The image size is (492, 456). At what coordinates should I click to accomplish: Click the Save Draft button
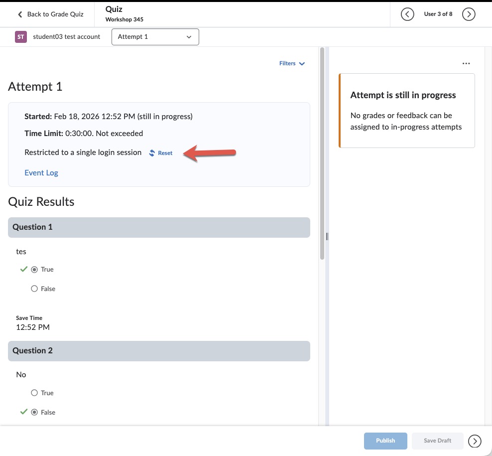click(437, 441)
